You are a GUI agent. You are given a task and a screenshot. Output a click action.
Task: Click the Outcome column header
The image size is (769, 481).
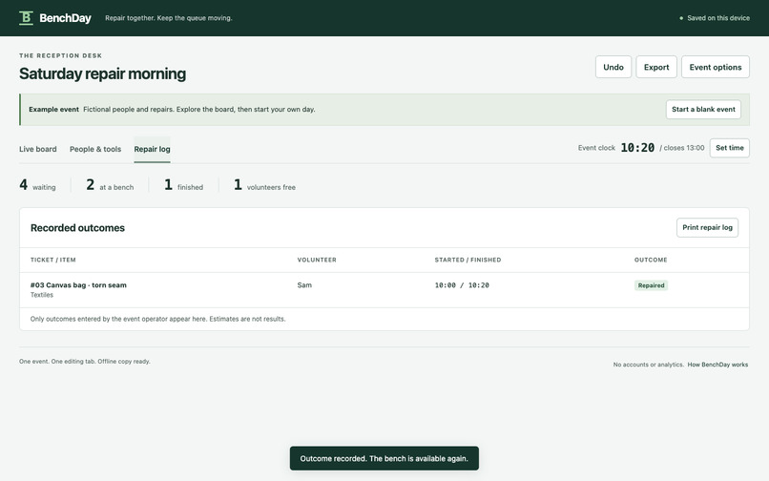click(651, 260)
